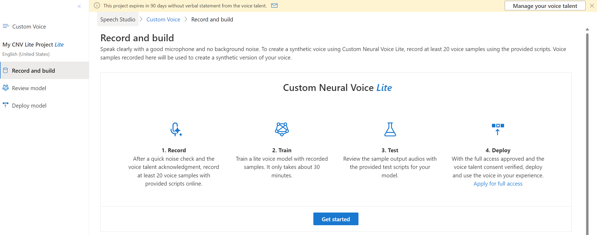The width and height of the screenshot is (597, 235).
Task: Click the vertical scrollbar up arrow
Action: pos(587,29)
